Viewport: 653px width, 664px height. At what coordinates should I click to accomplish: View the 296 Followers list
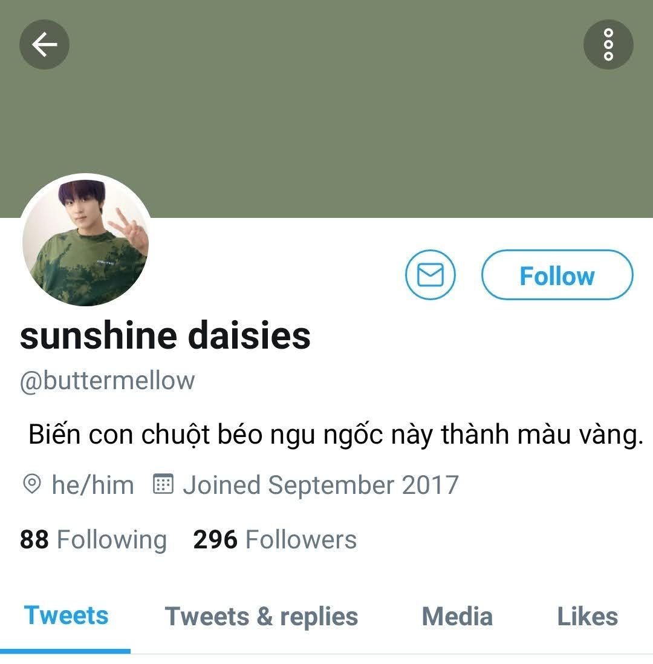(x=275, y=539)
